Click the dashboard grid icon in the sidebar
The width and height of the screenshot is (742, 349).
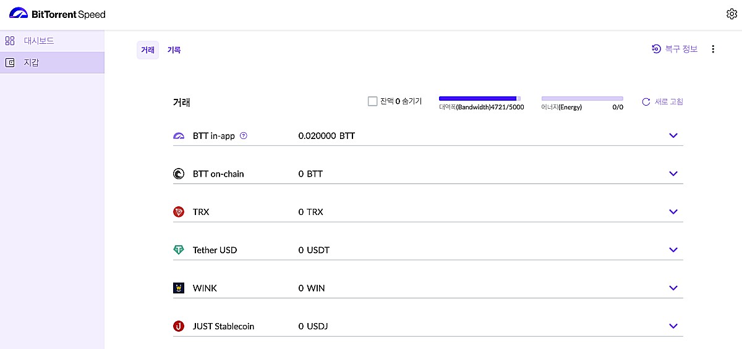(x=9, y=41)
